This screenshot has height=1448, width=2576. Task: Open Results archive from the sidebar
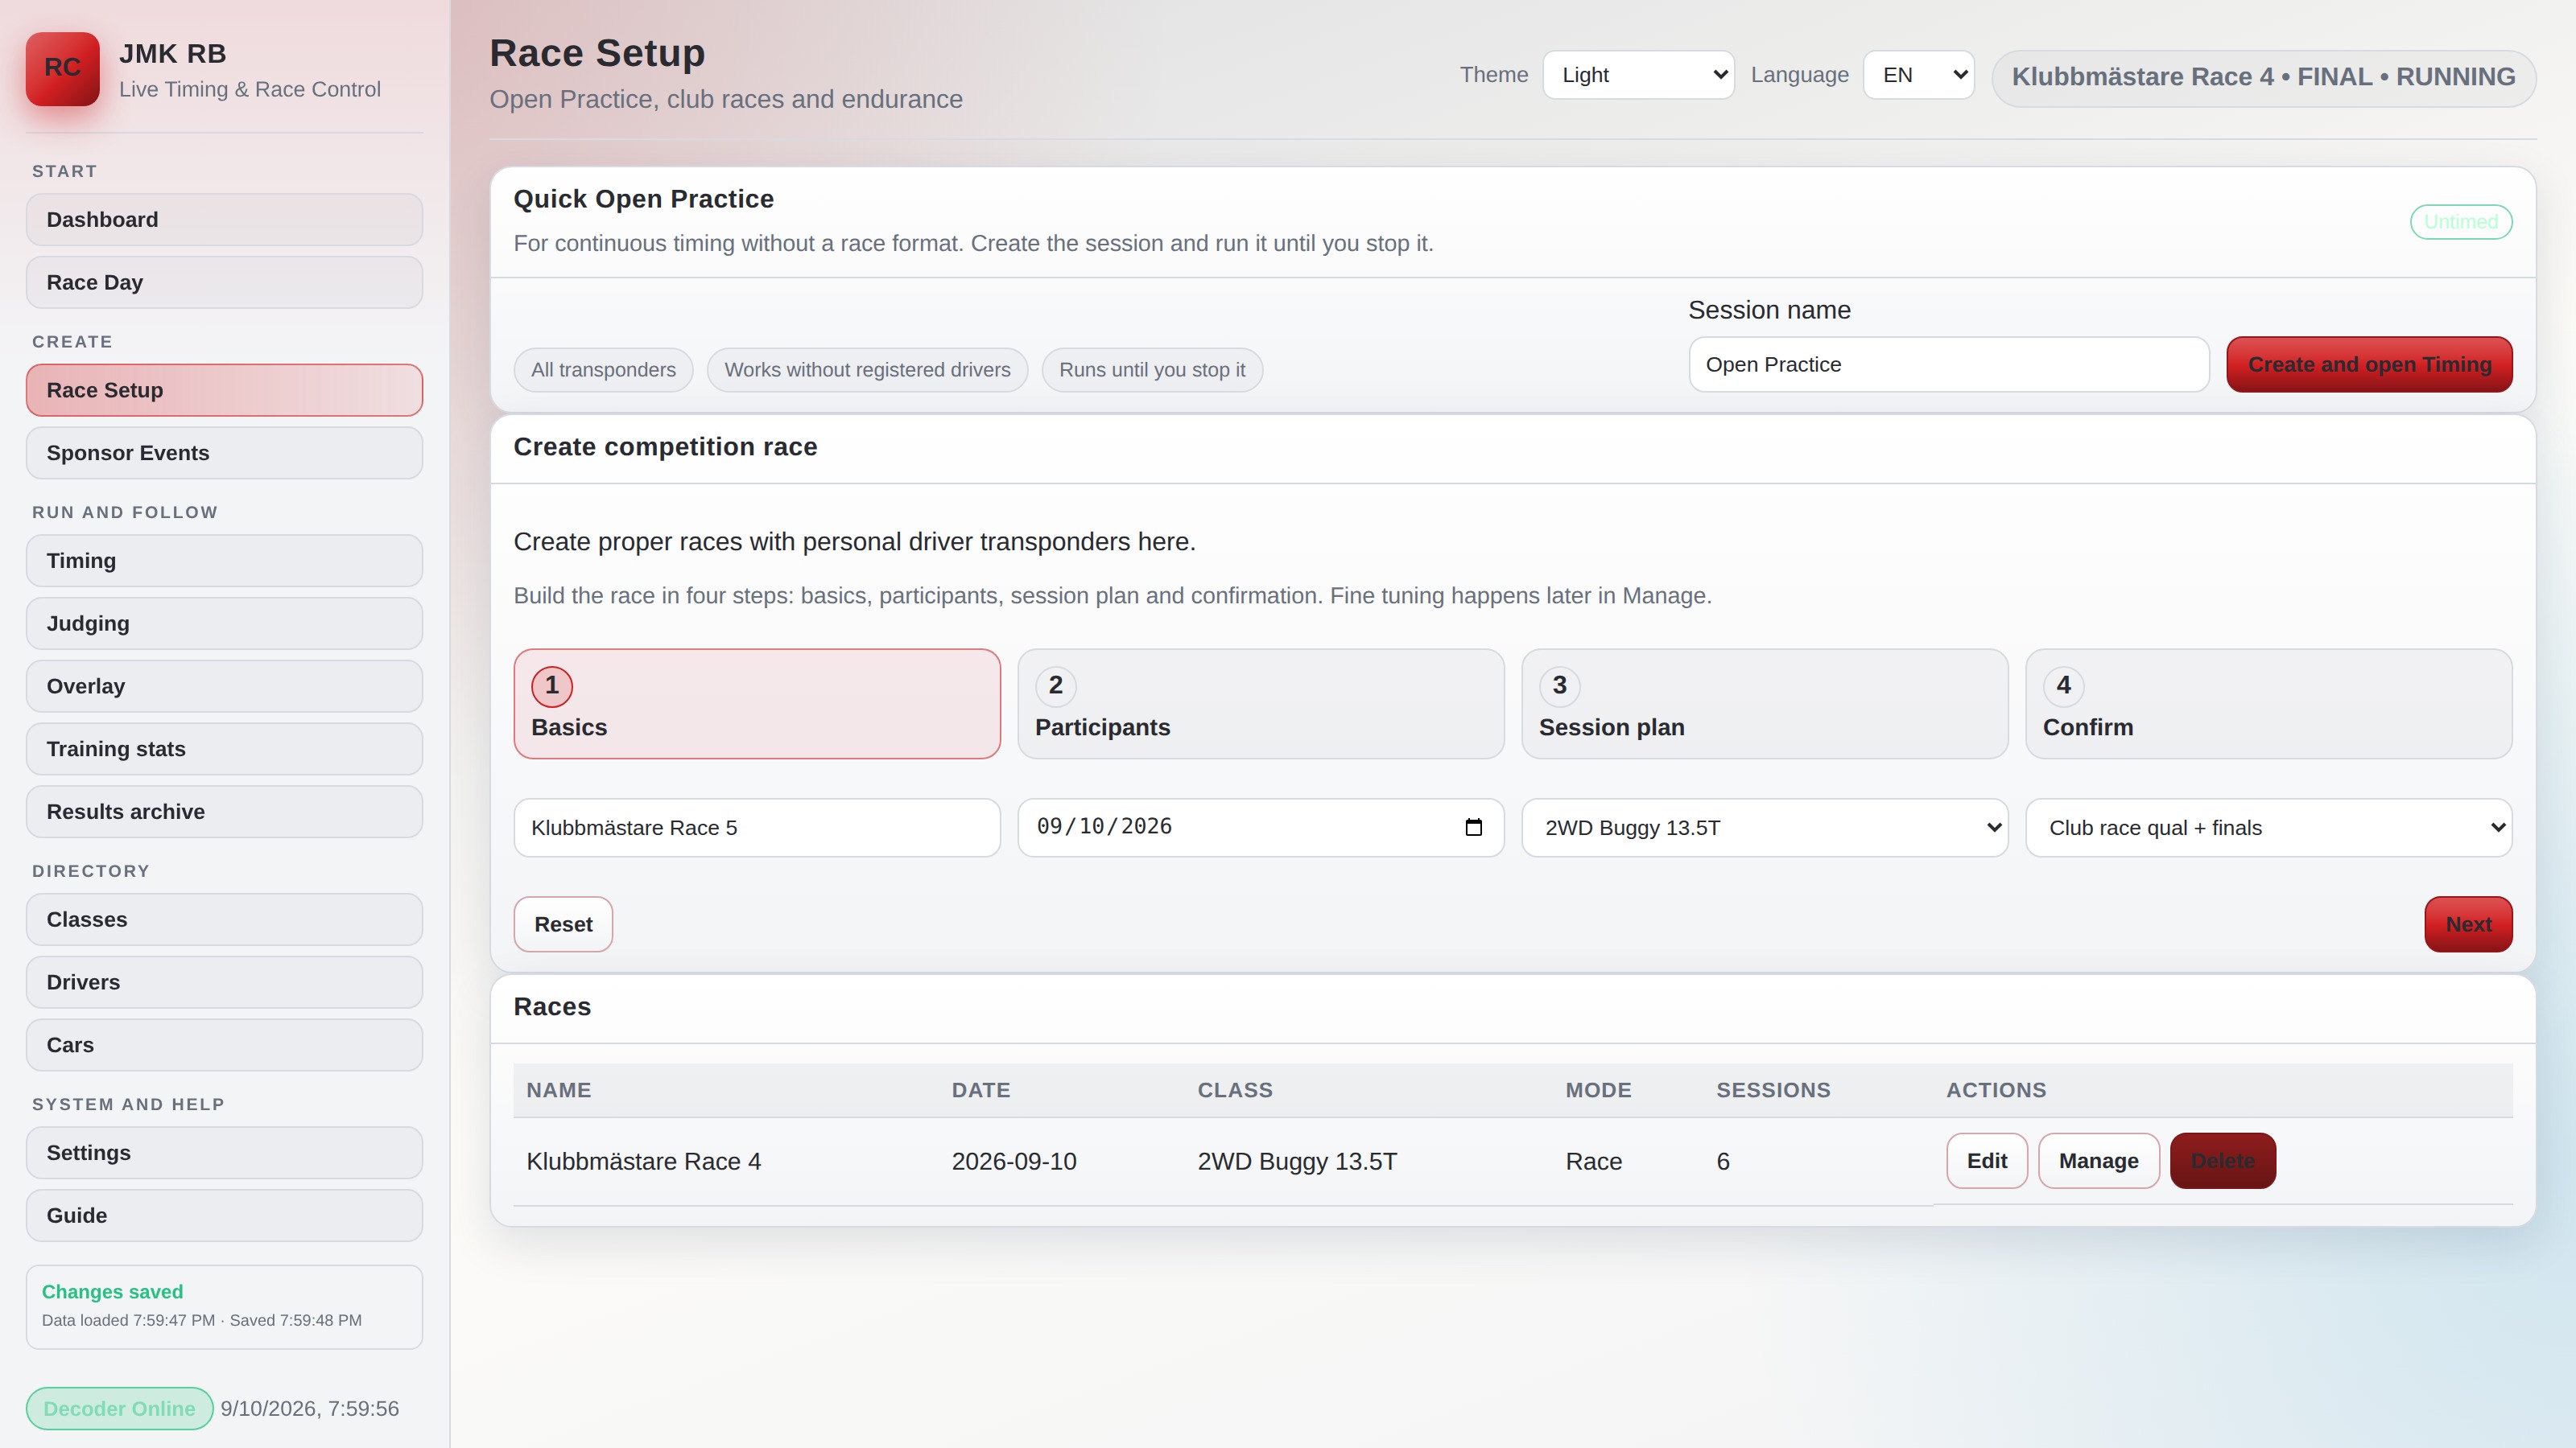point(224,812)
